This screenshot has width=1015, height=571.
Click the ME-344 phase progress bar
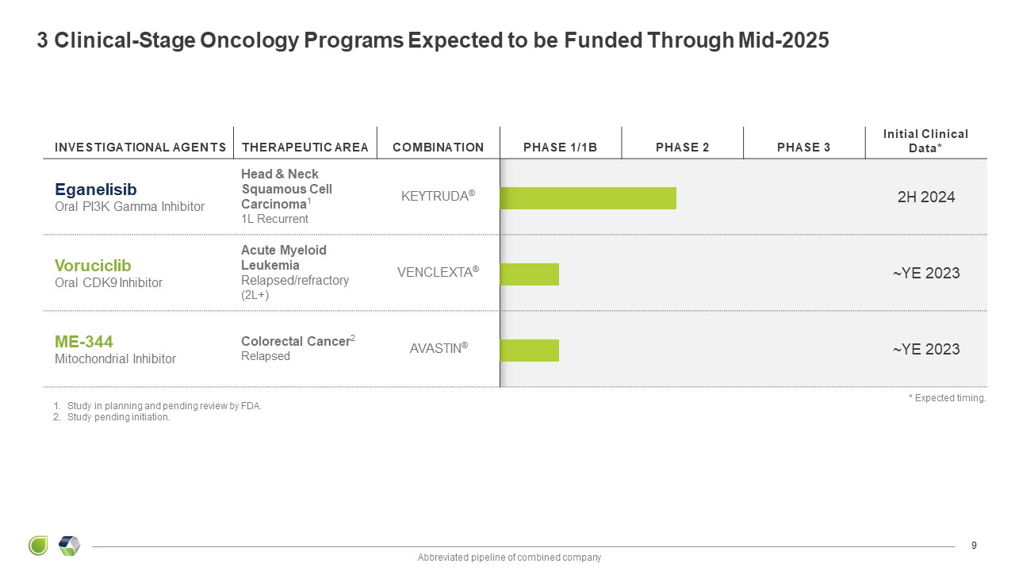529,351
